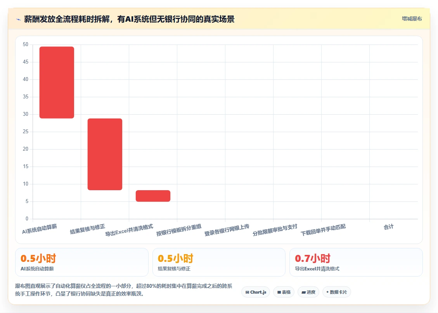Image resolution: width=438 pixels, height=313 pixels.
Task: Click the y-axis value 35
Action: click(x=26, y=97)
